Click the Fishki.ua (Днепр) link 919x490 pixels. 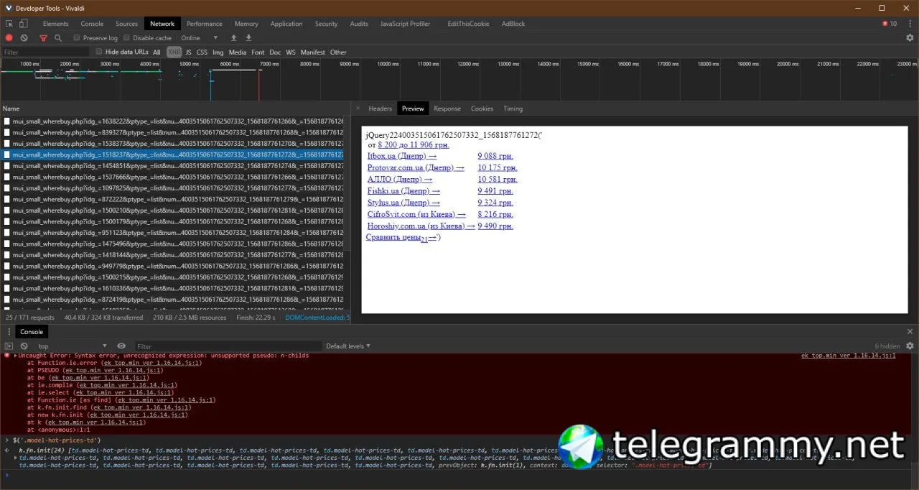pyautogui.click(x=403, y=191)
